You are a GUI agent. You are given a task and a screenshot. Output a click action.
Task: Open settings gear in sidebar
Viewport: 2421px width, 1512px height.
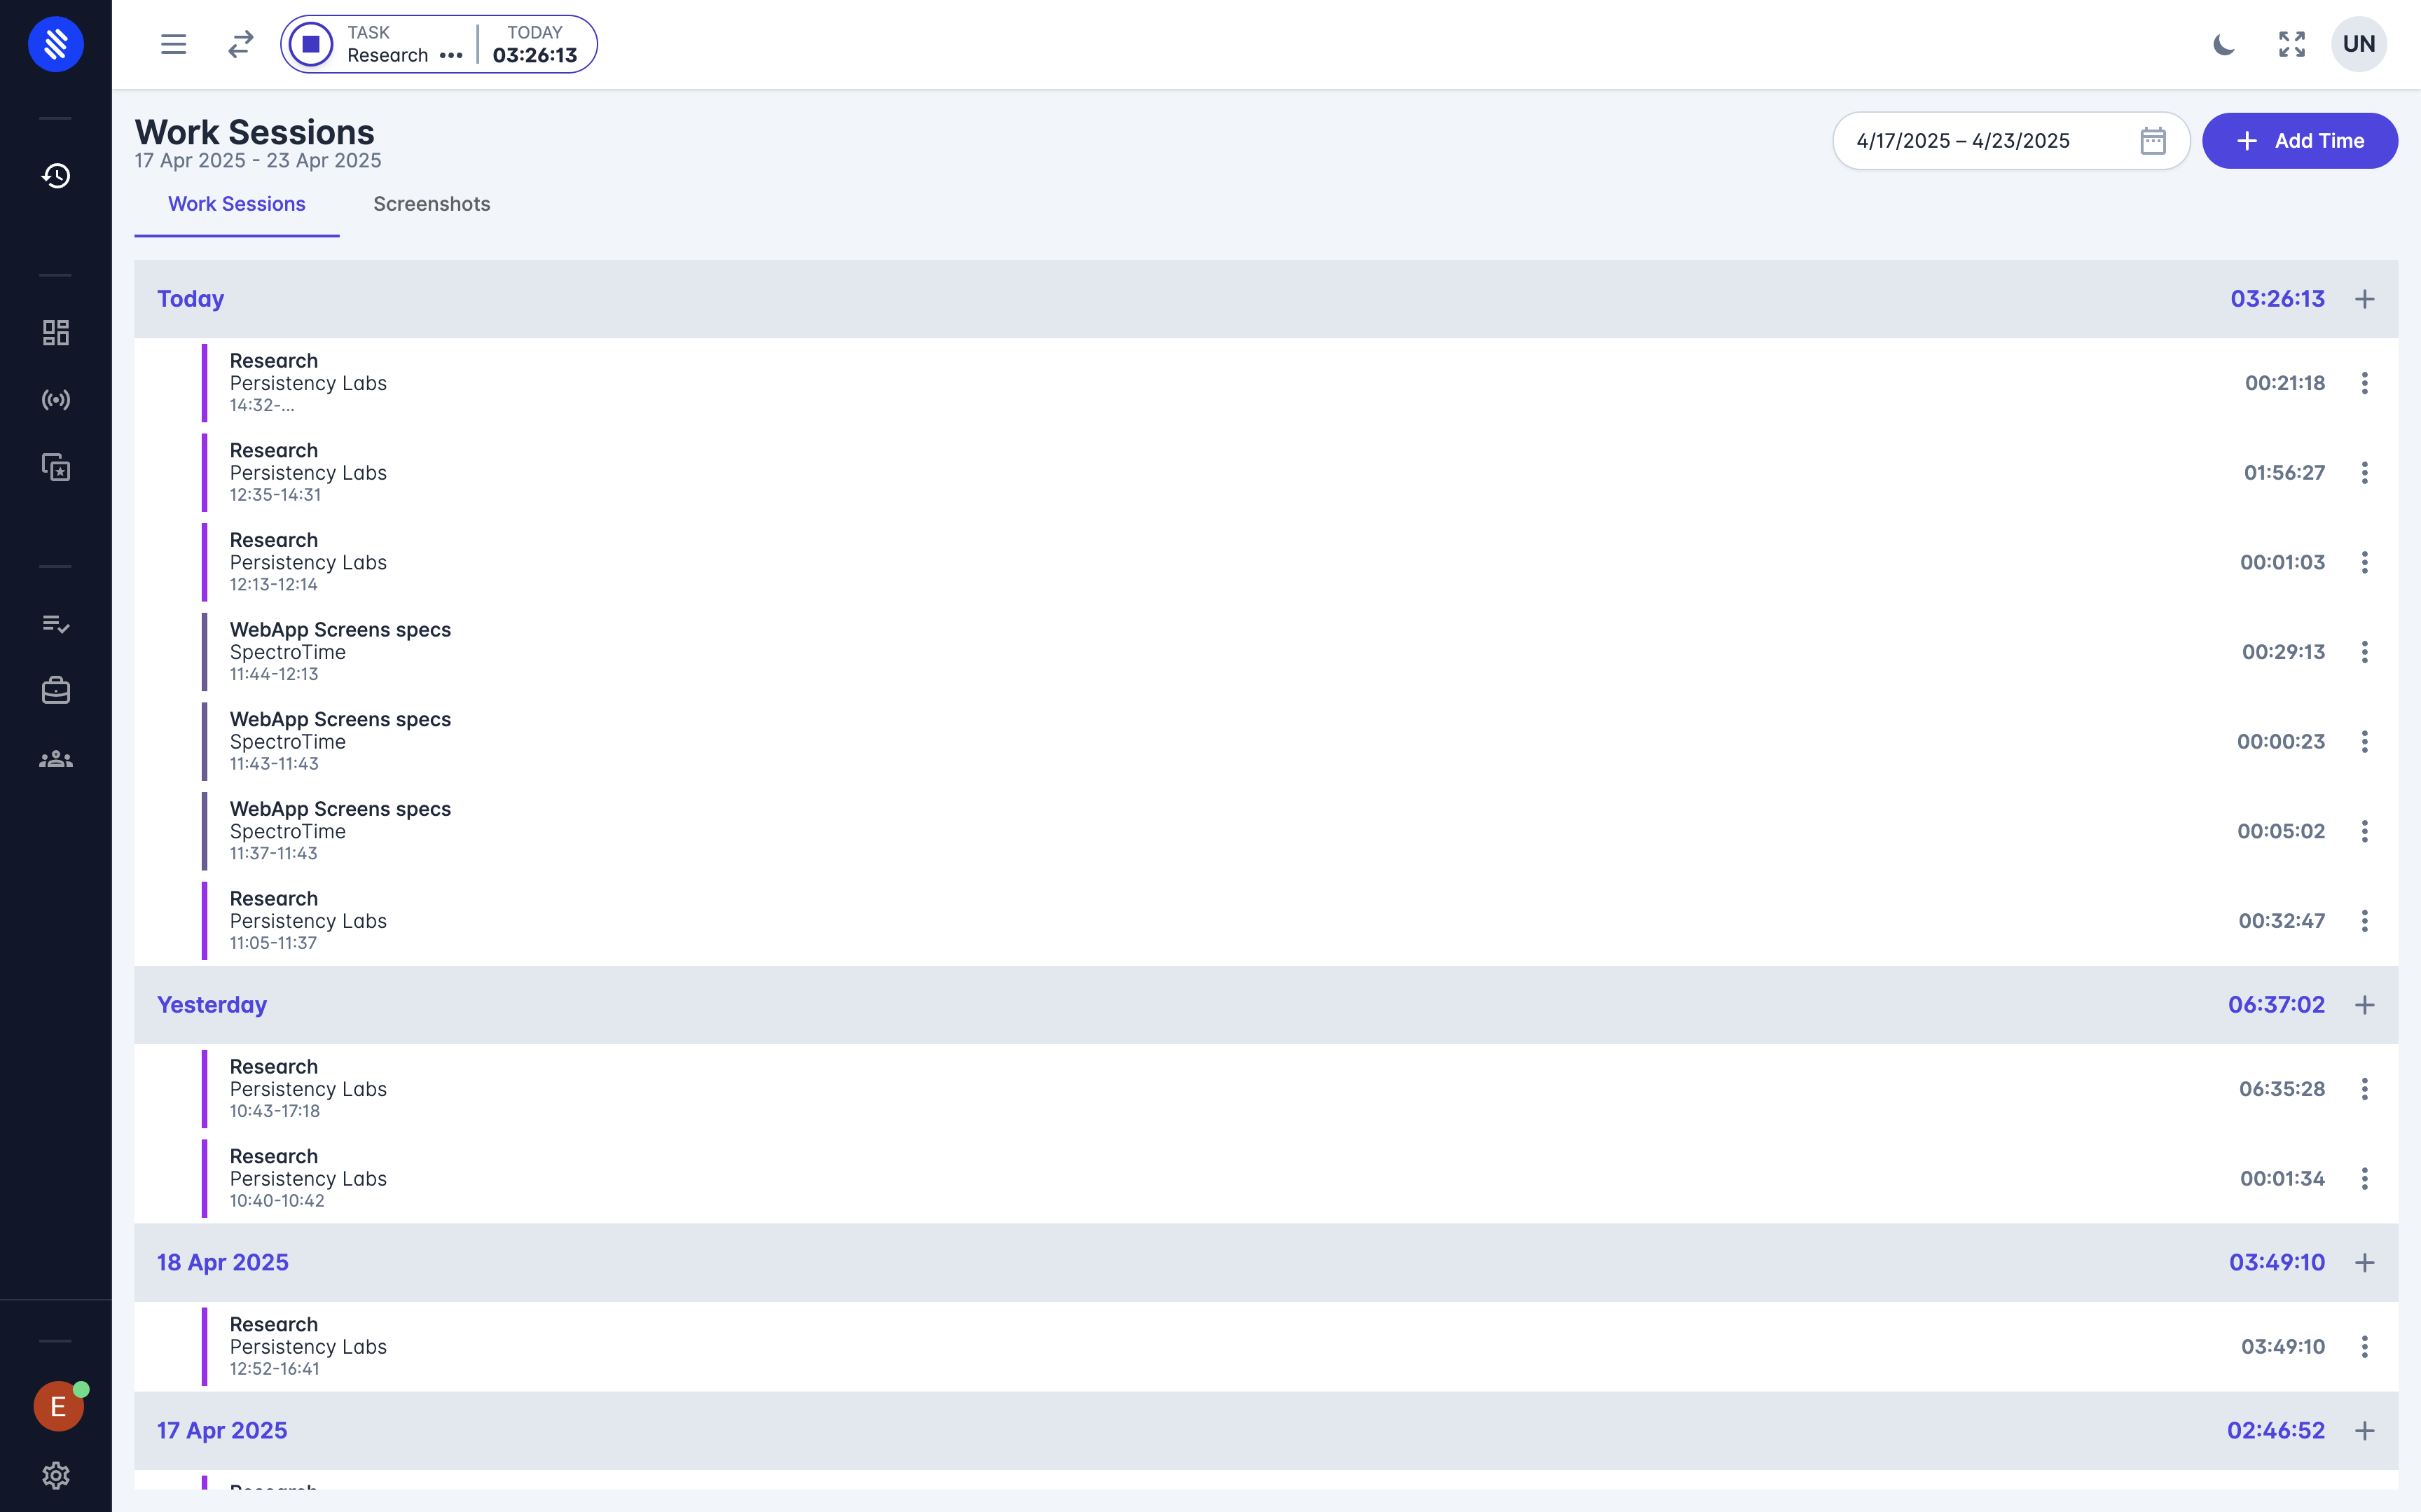(56, 1475)
